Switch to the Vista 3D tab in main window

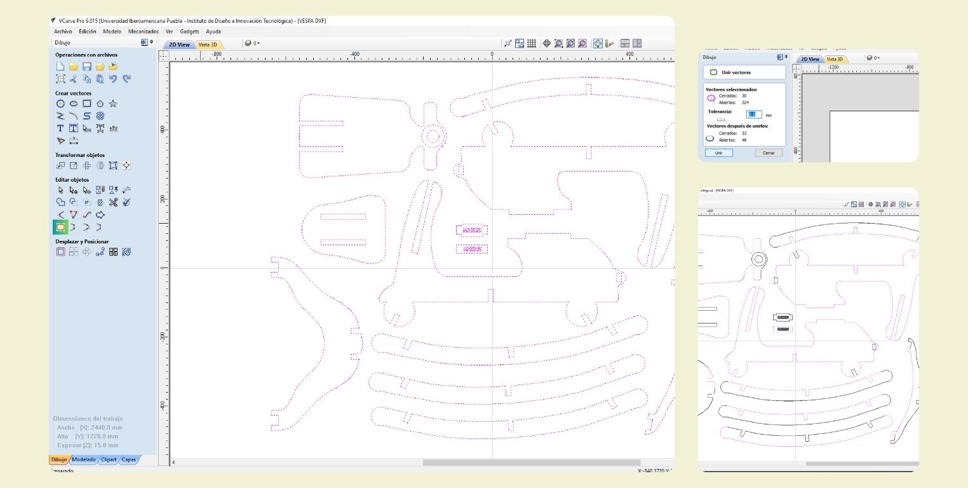(x=208, y=44)
